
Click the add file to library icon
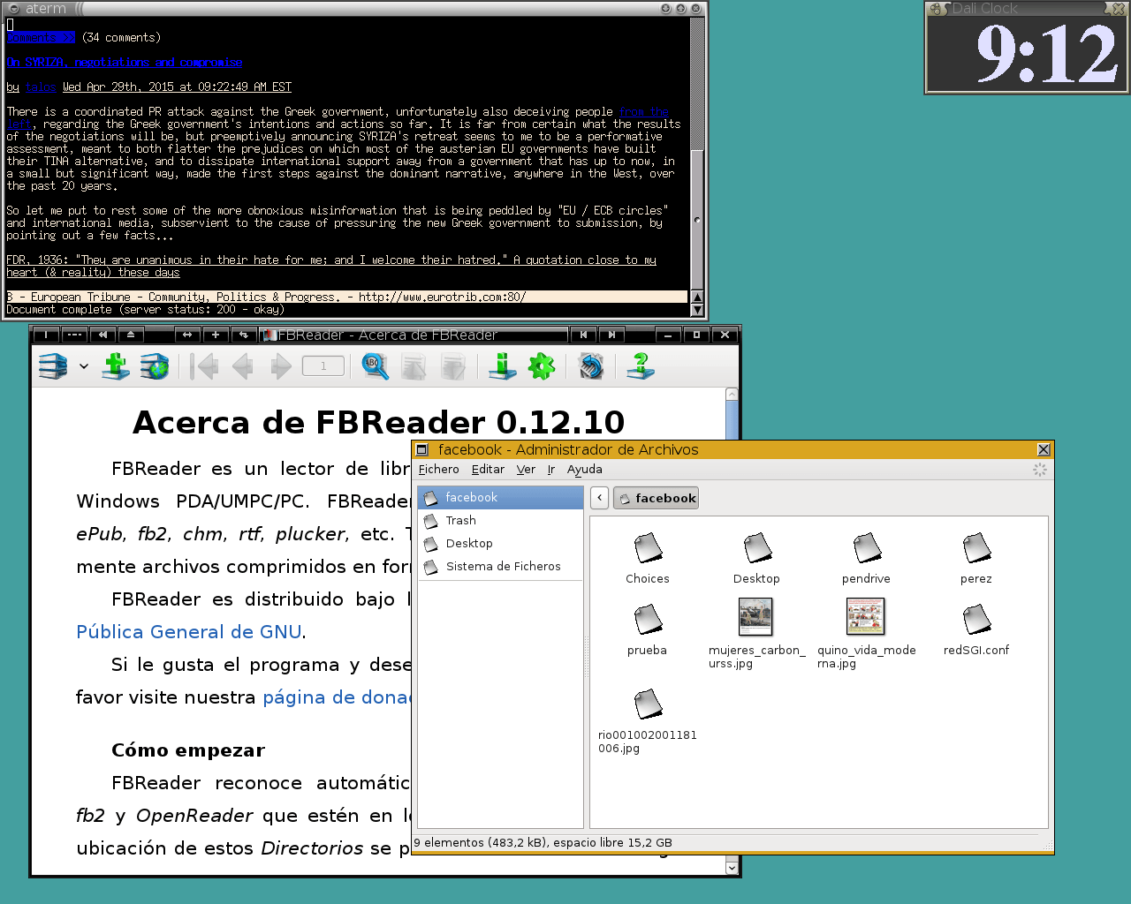(115, 366)
